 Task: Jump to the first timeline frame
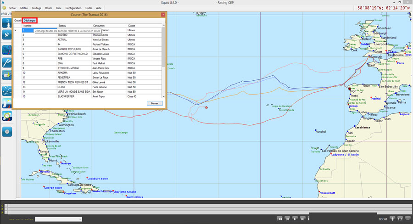pos(279,219)
